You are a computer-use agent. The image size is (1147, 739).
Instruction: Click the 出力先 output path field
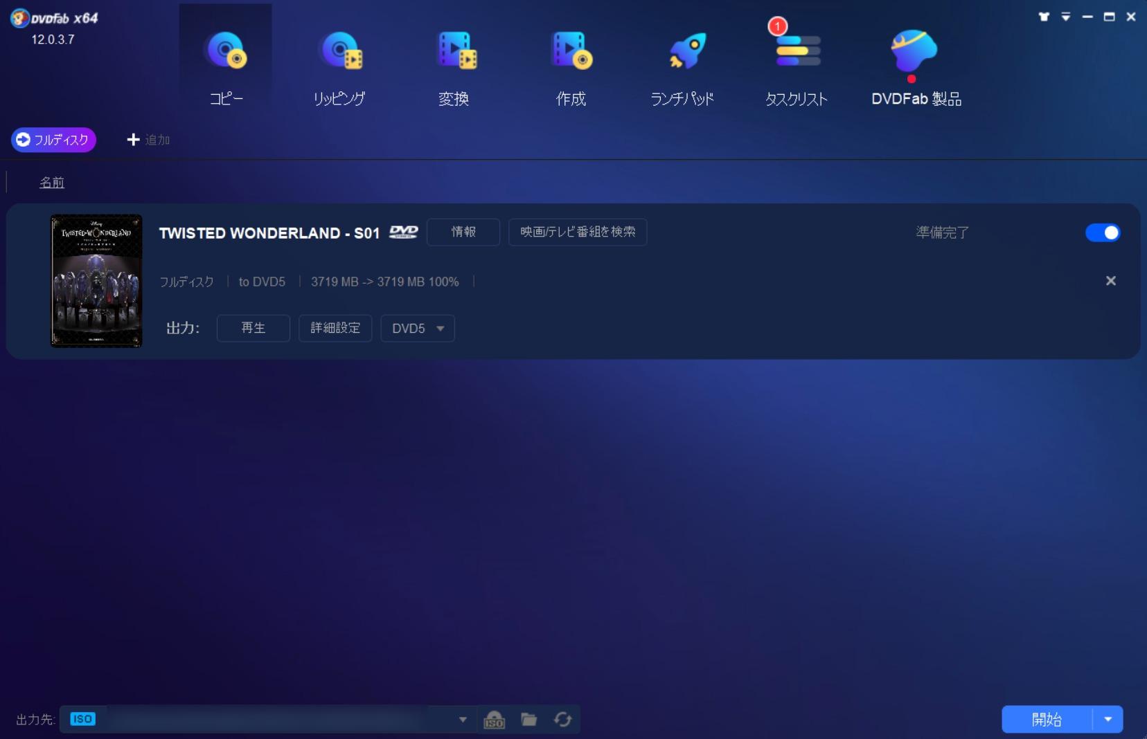coord(267,719)
